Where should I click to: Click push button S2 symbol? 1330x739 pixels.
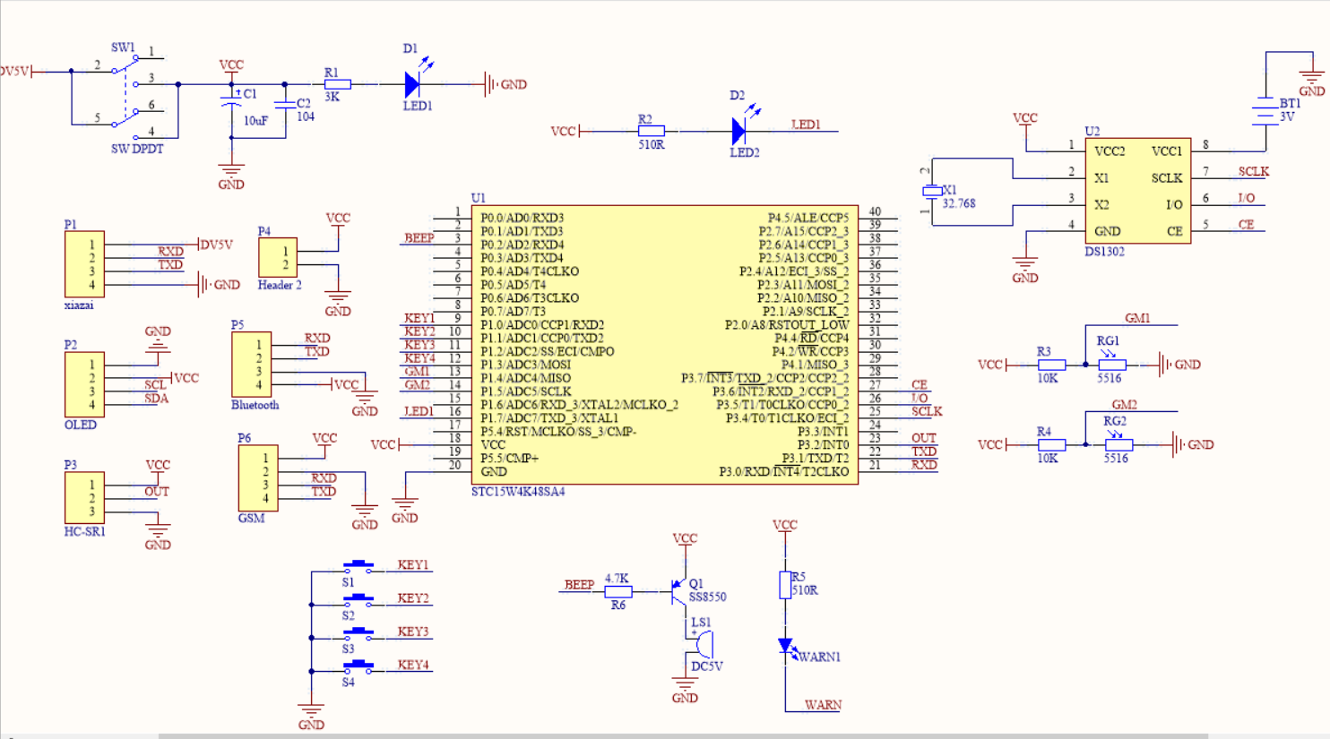point(358,600)
